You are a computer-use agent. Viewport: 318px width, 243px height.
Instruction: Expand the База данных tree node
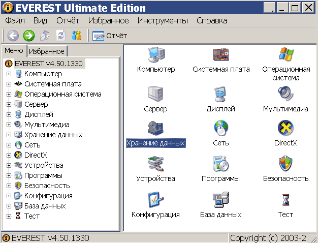[9, 206]
